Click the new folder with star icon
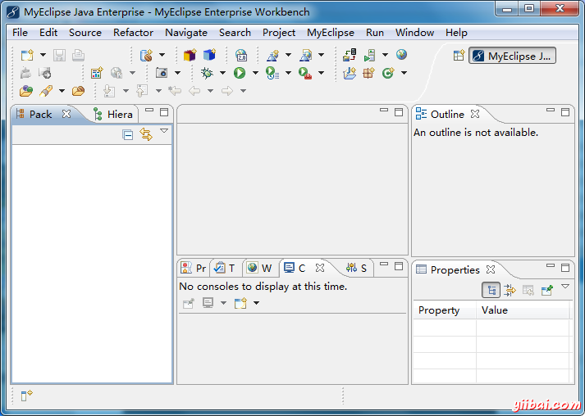The width and height of the screenshot is (585, 416). click(x=350, y=73)
